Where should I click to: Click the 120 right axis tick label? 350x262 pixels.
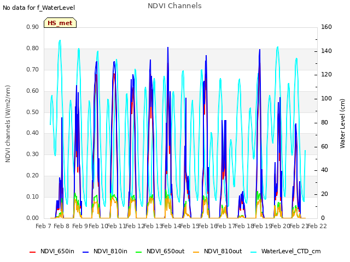point(326,74)
